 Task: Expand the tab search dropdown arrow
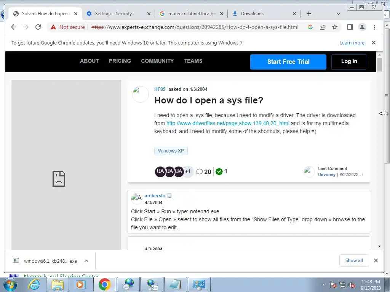pyautogui.click(x=338, y=14)
